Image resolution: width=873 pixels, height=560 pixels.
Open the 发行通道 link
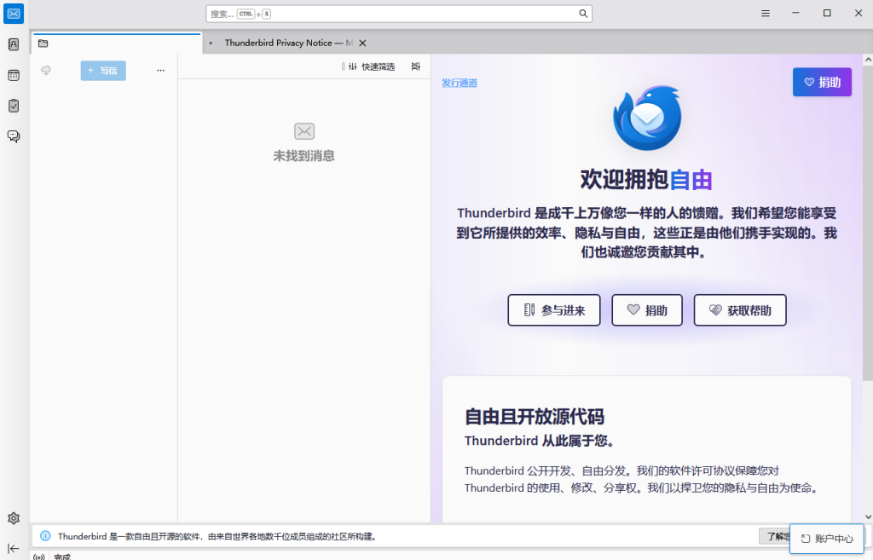[460, 83]
